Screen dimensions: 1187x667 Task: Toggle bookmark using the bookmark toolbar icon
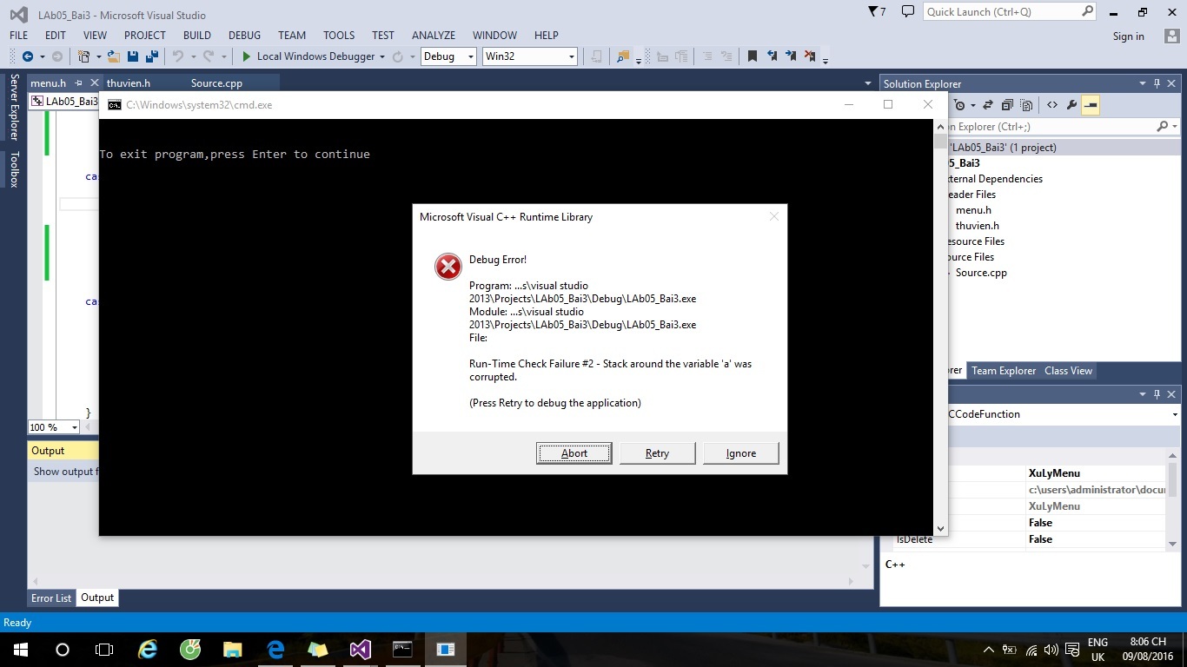753,56
